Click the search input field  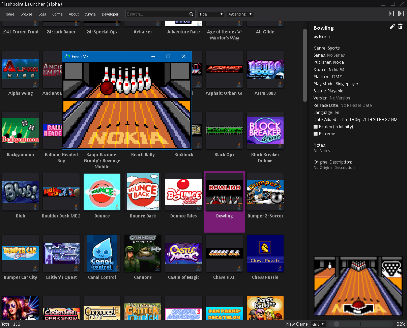pos(157,14)
